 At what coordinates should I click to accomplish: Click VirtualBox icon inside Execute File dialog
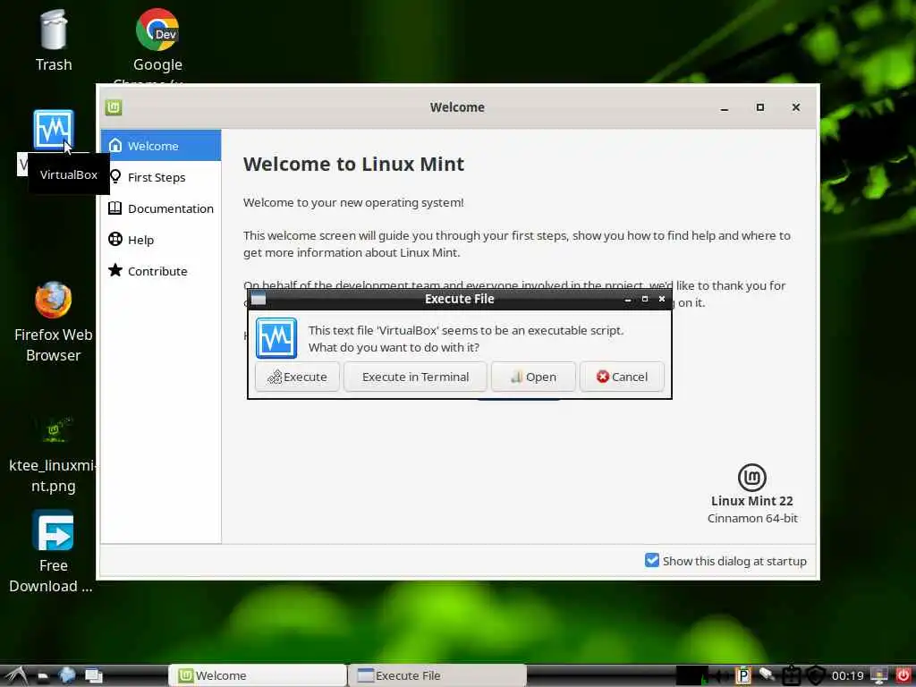point(276,338)
